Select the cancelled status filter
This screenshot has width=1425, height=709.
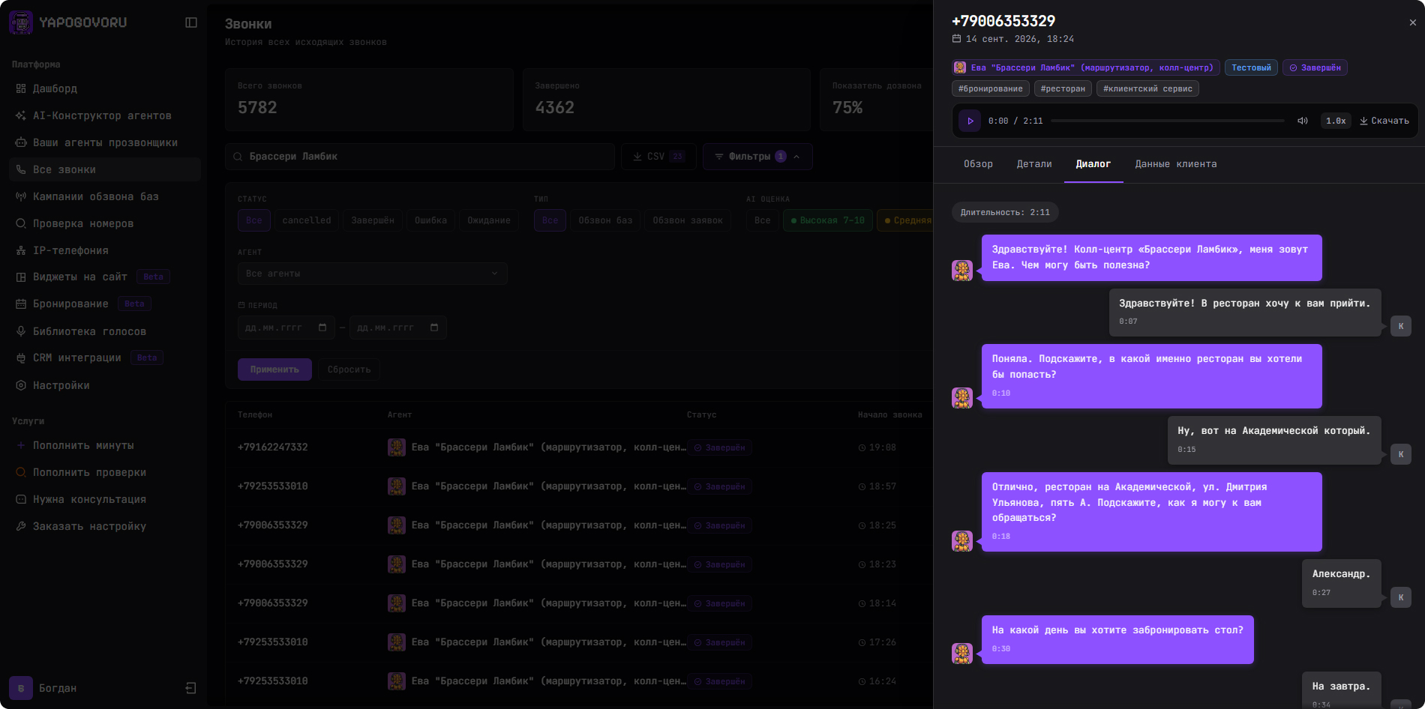coord(306,220)
